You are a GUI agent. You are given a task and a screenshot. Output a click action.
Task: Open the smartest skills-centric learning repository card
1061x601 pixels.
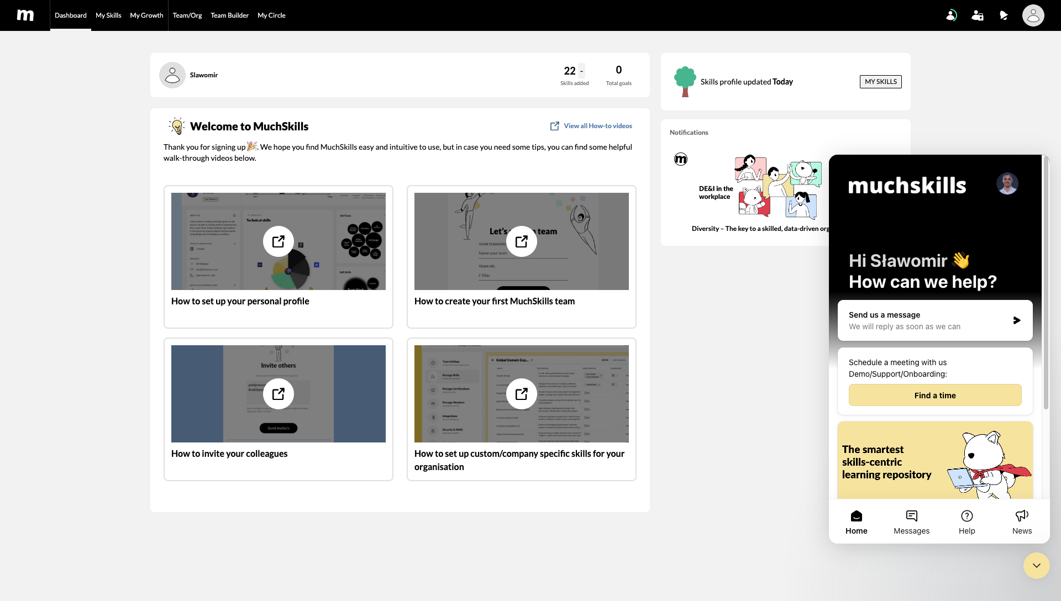(934, 461)
